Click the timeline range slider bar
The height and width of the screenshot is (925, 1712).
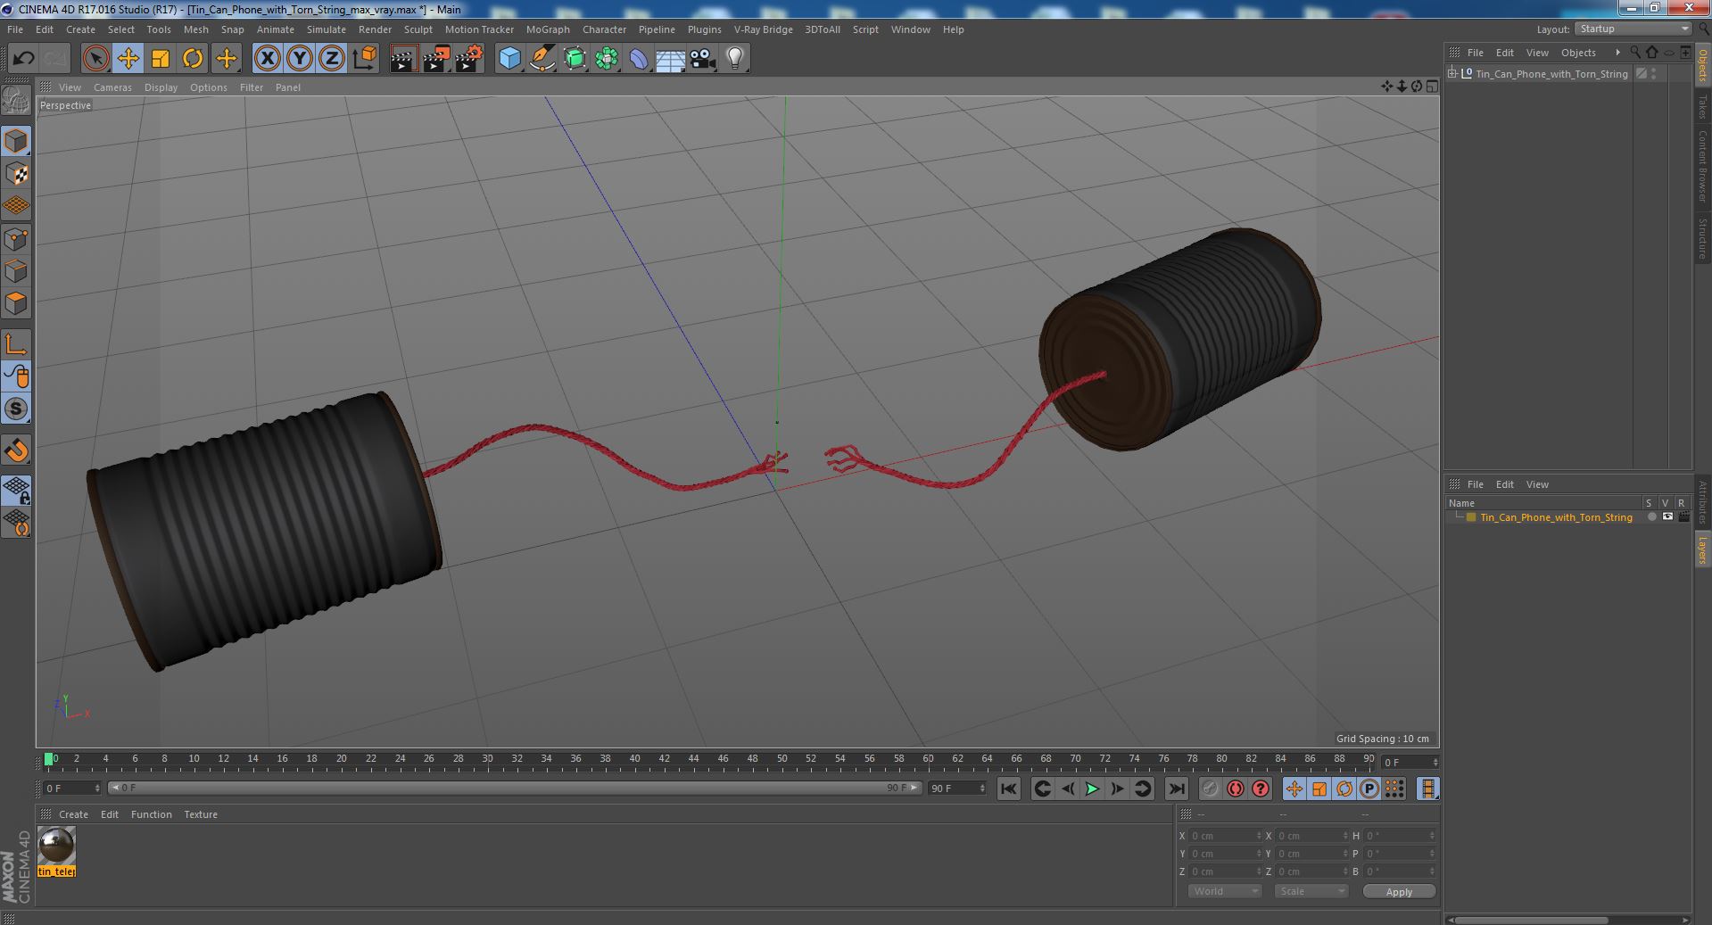tap(515, 789)
